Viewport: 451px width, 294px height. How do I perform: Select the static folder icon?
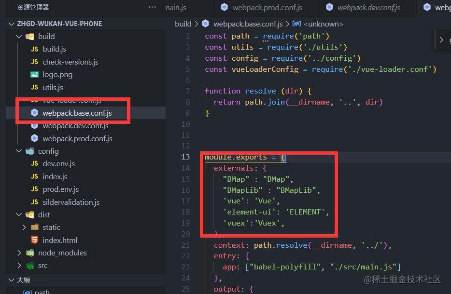[34, 227]
